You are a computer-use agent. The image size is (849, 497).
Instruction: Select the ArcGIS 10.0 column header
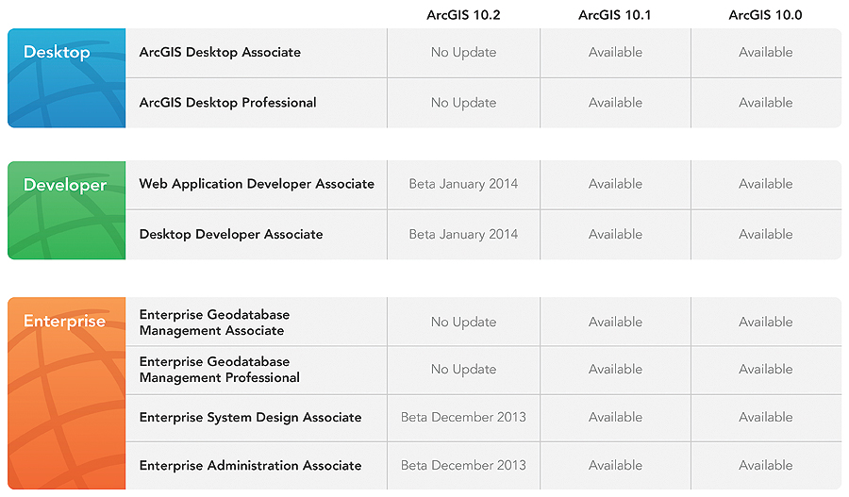(765, 15)
